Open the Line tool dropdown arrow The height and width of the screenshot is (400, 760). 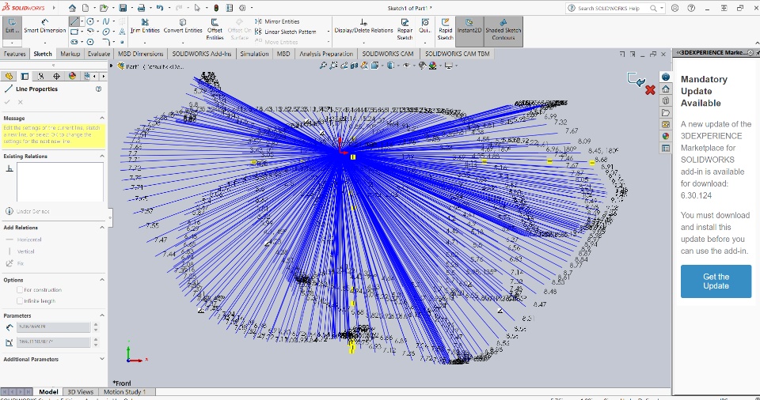82,21
